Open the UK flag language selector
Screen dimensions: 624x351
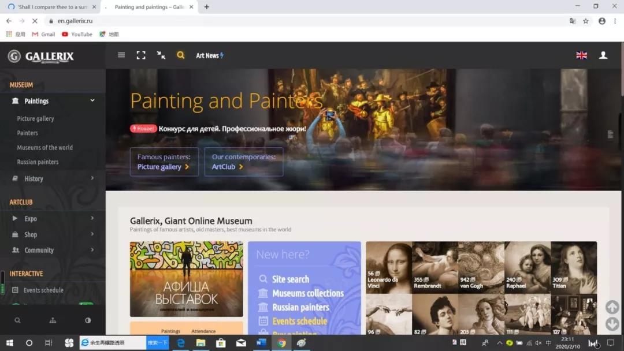pyautogui.click(x=582, y=55)
